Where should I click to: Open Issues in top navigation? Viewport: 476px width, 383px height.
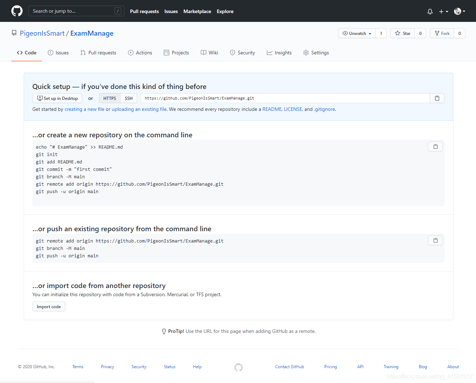[171, 11]
